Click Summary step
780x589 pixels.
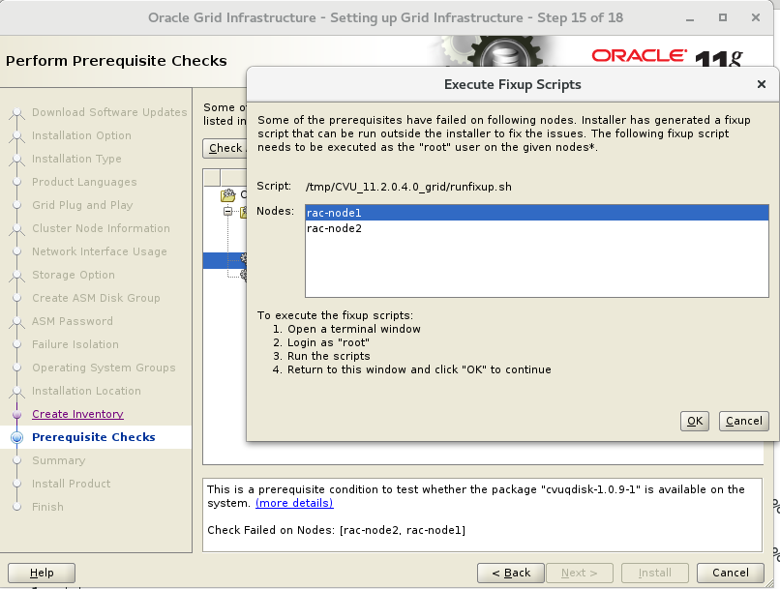(59, 460)
